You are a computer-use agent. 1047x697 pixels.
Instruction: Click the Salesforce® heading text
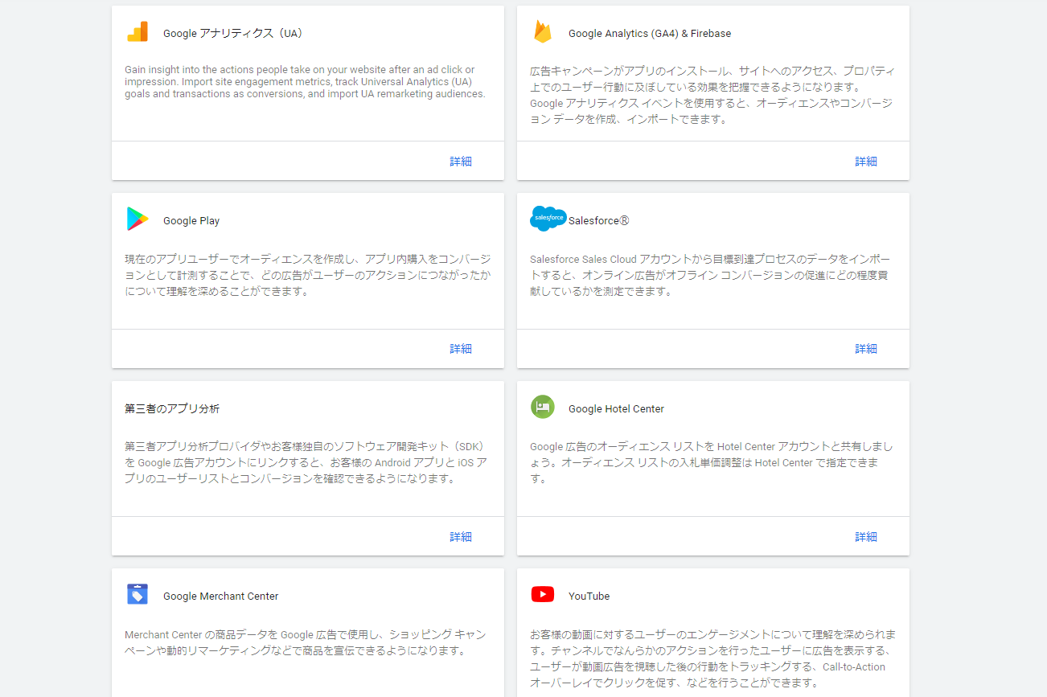pos(599,221)
